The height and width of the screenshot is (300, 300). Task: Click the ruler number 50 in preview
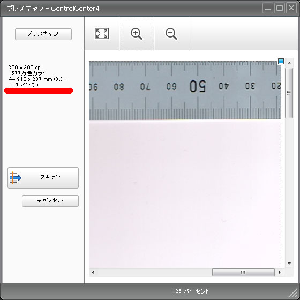pyautogui.click(x=198, y=86)
